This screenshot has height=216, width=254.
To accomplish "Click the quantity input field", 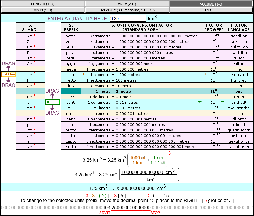I will pyautogui.click(x=128, y=19).
